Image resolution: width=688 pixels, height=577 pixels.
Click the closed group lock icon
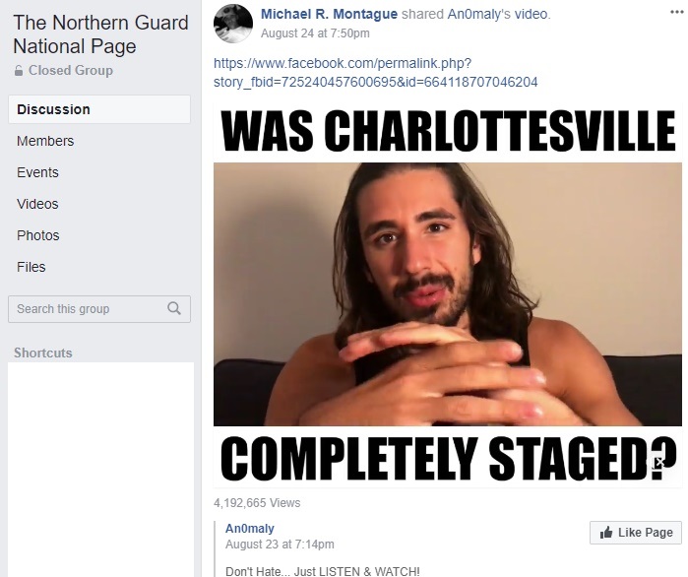click(x=19, y=70)
